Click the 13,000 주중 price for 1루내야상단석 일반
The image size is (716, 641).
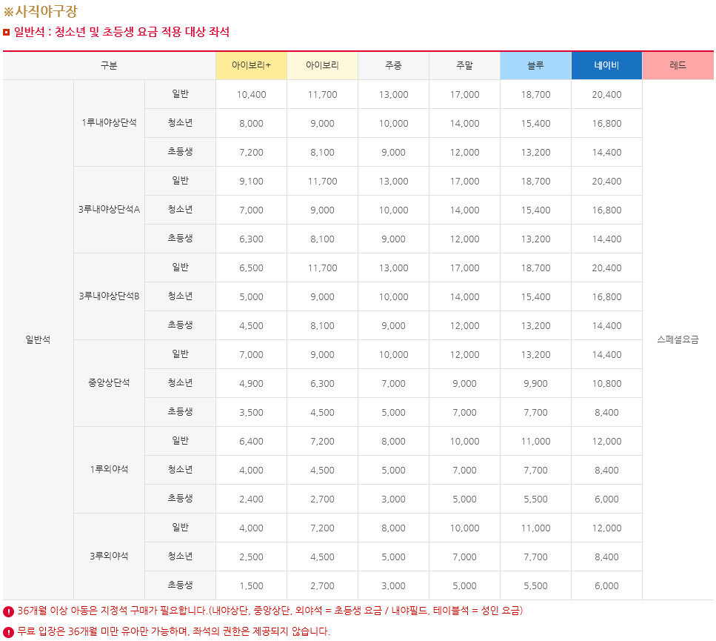click(394, 95)
